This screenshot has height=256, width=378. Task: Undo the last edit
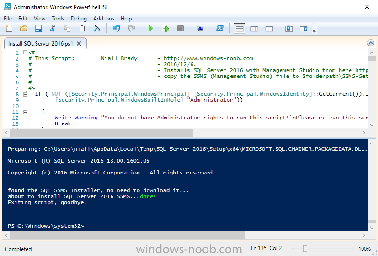tap(117, 28)
